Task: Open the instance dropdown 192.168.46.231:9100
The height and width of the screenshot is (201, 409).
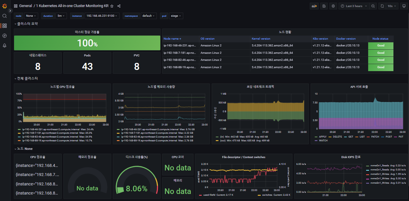Action: (102, 16)
